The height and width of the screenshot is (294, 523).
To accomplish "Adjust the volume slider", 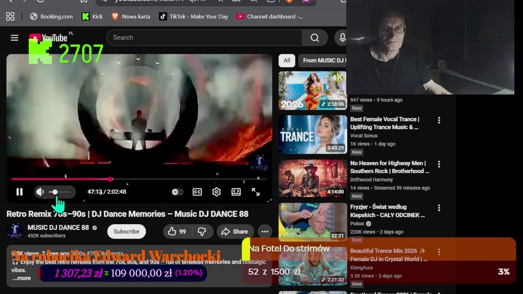I will coord(60,192).
